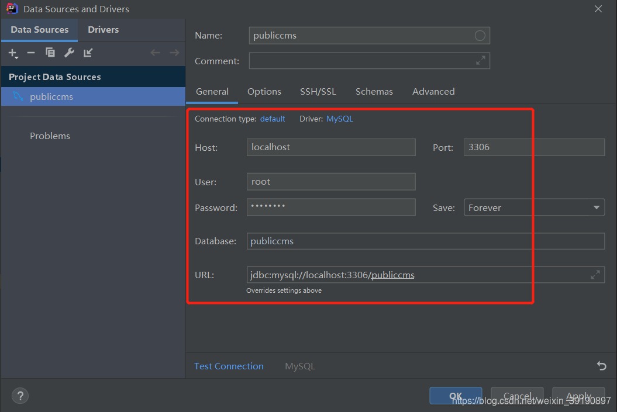617x412 pixels.
Task: Select publiccms in Project Data Sources
Action: click(93, 96)
